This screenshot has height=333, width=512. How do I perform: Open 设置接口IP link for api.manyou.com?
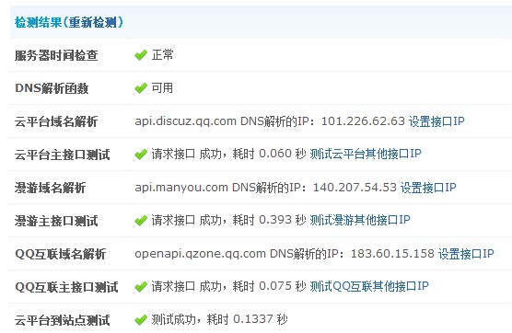pyautogui.click(x=428, y=188)
